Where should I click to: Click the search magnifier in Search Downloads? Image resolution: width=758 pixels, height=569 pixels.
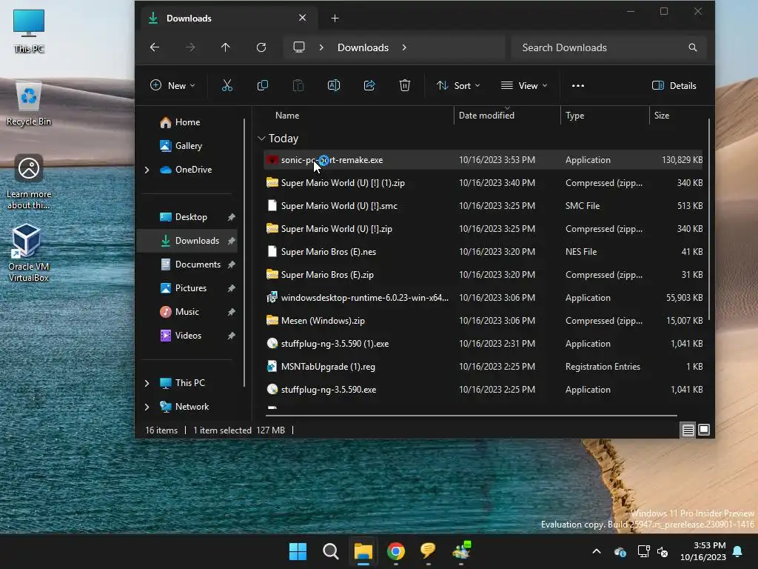coord(693,47)
